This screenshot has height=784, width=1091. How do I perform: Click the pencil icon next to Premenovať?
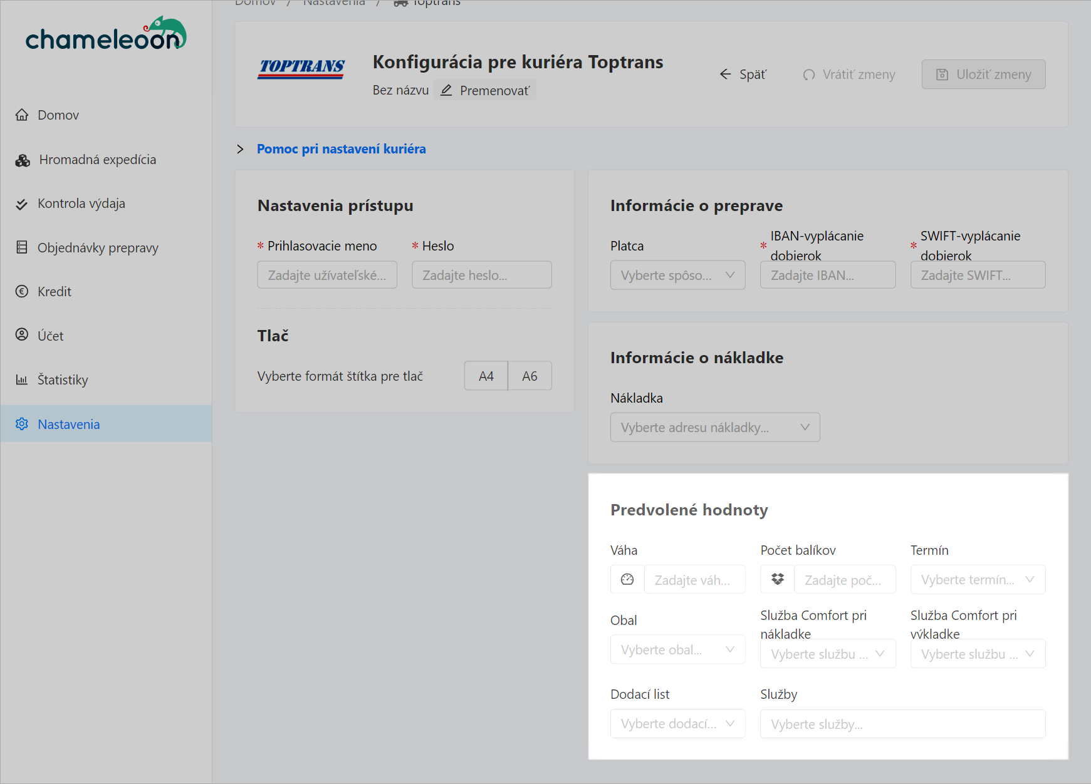pos(446,90)
